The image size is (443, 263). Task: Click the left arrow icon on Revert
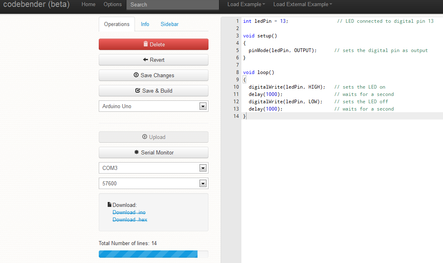[x=145, y=60]
